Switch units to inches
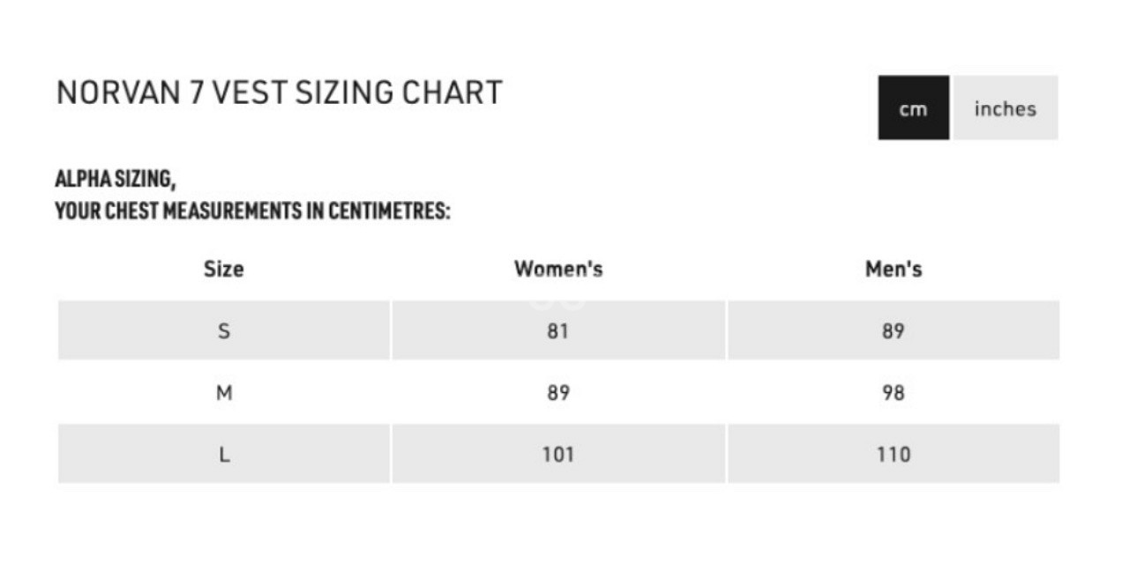This screenshot has height=571, width=1137. coord(1005,108)
